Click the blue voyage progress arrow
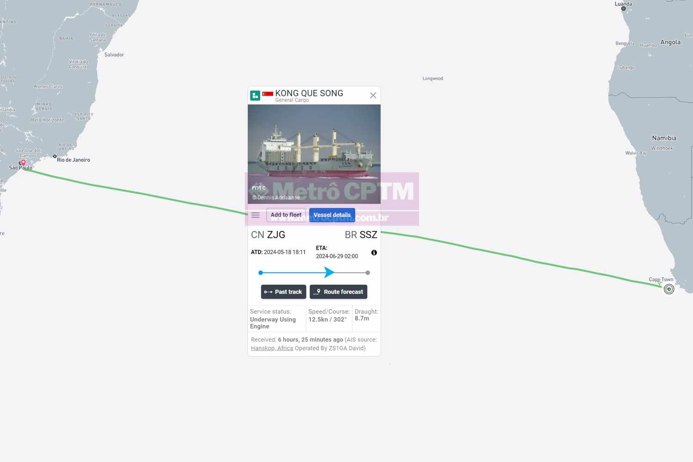This screenshot has height=462, width=693. tap(329, 273)
